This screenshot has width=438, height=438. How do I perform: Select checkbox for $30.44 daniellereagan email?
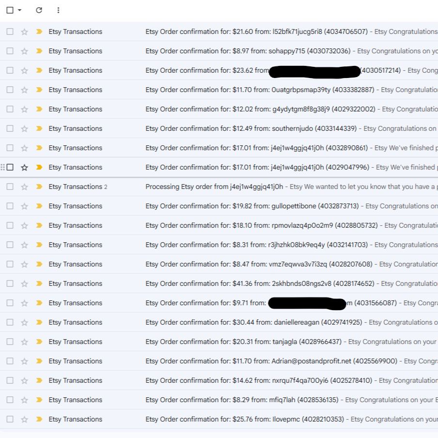click(10, 322)
